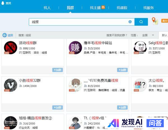Open the 吖吖免费流量线报 title
Image resolution: width=168 pixels, height=130 pixels.
click(101, 80)
